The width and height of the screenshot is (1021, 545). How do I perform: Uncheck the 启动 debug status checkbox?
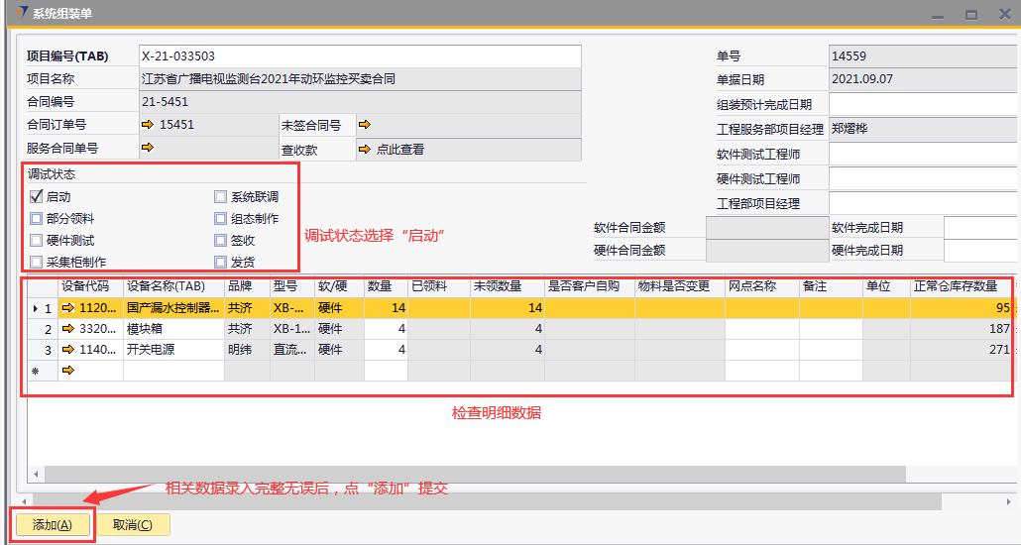coord(37,197)
